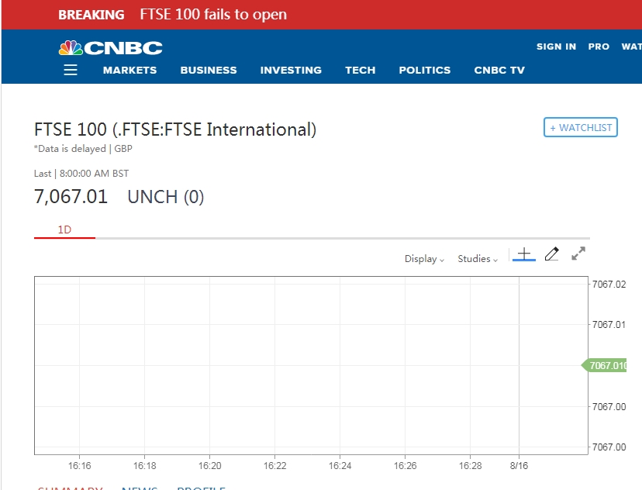Click the SIGN IN link
Screen dimensions: 642x490
click(556, 47)
